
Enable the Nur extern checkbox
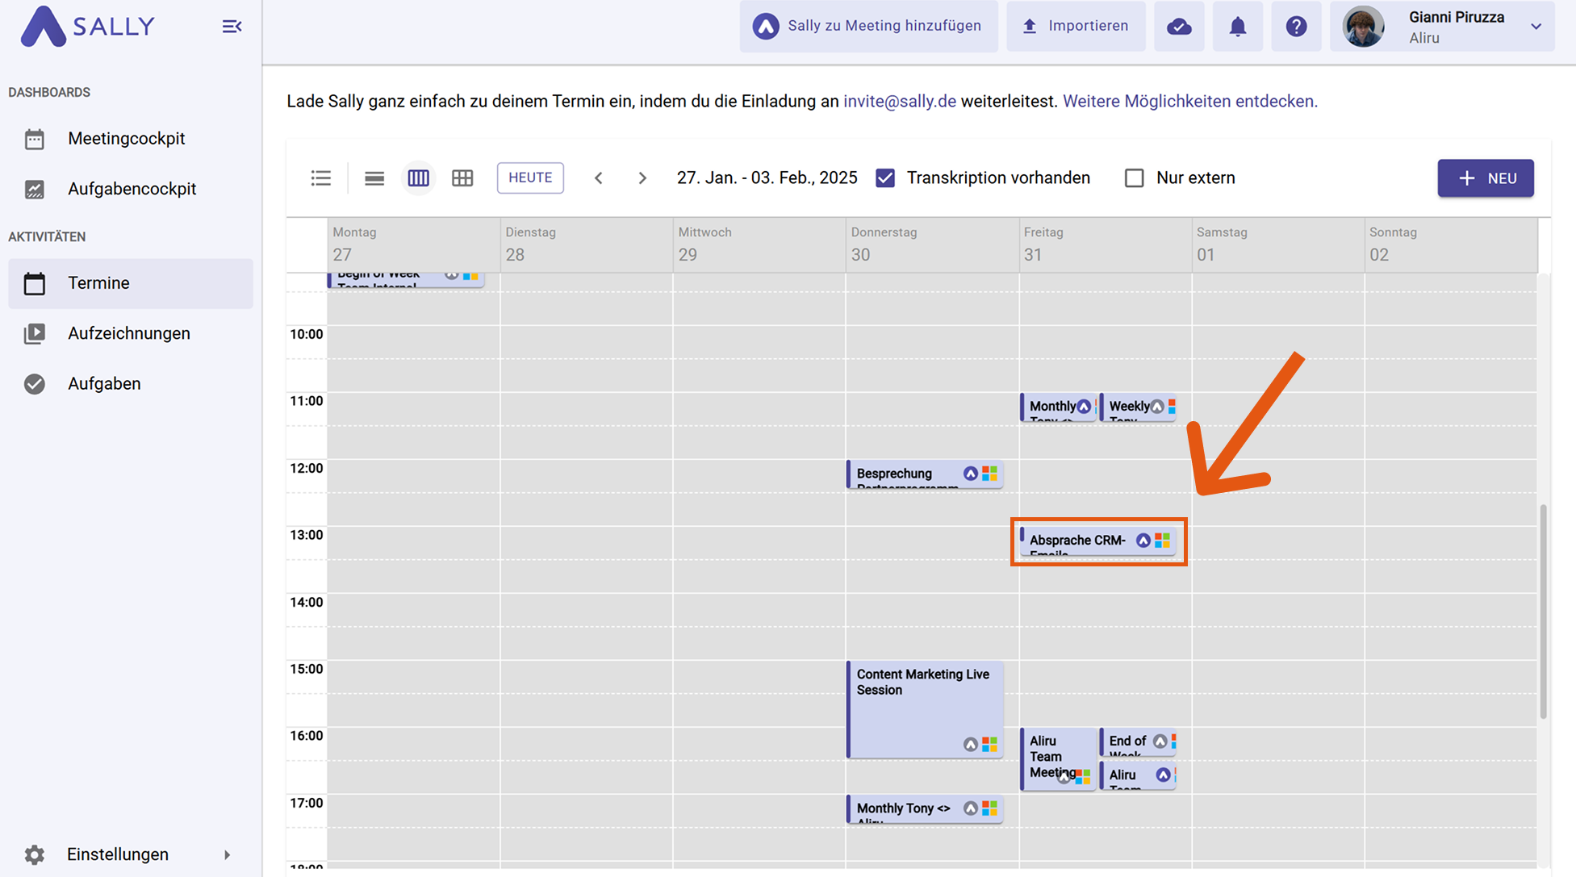pyautogui.click(x=1134, y=178)
